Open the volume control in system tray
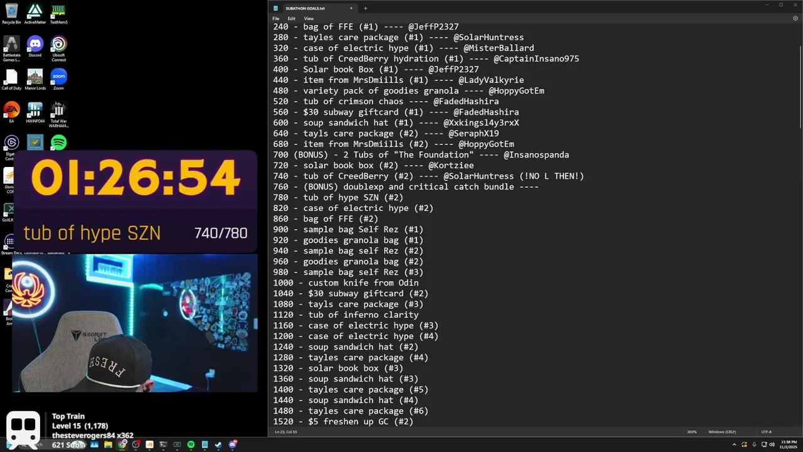Image resolution: width=803 pixels, height=452 pixels. point(773,444)
